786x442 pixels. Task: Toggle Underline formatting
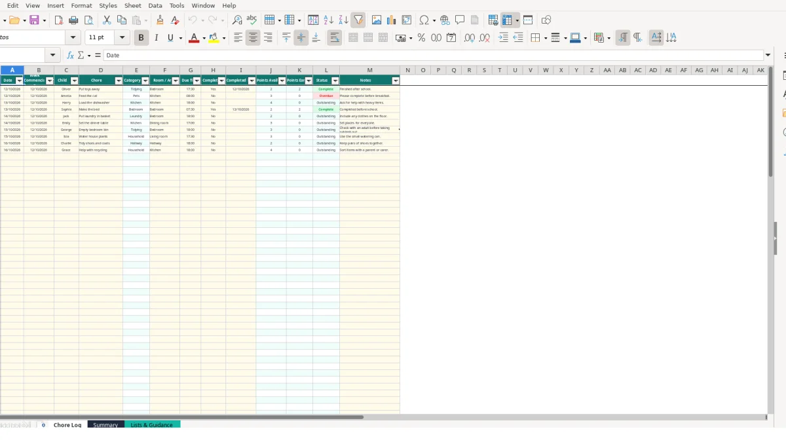[171, 38]
